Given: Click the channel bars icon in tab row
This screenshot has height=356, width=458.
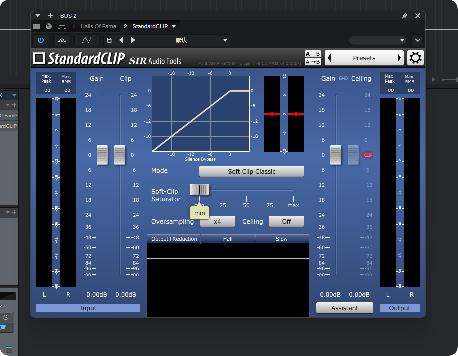Looking at the screenshot, I should coord(36,26).
